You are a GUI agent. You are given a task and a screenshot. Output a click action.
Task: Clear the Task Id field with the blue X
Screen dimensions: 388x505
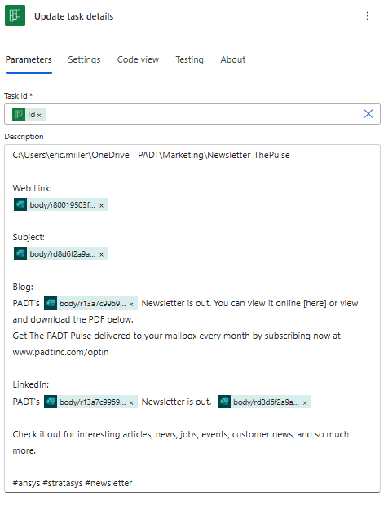tap(368, 114)
